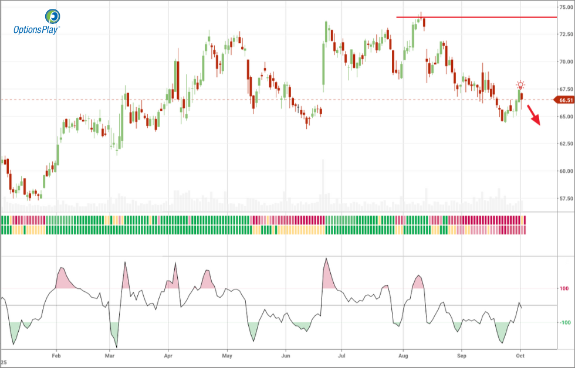Click the Jul label on time axis
Viewport: 575px width, 368px height.
point(341,356)
